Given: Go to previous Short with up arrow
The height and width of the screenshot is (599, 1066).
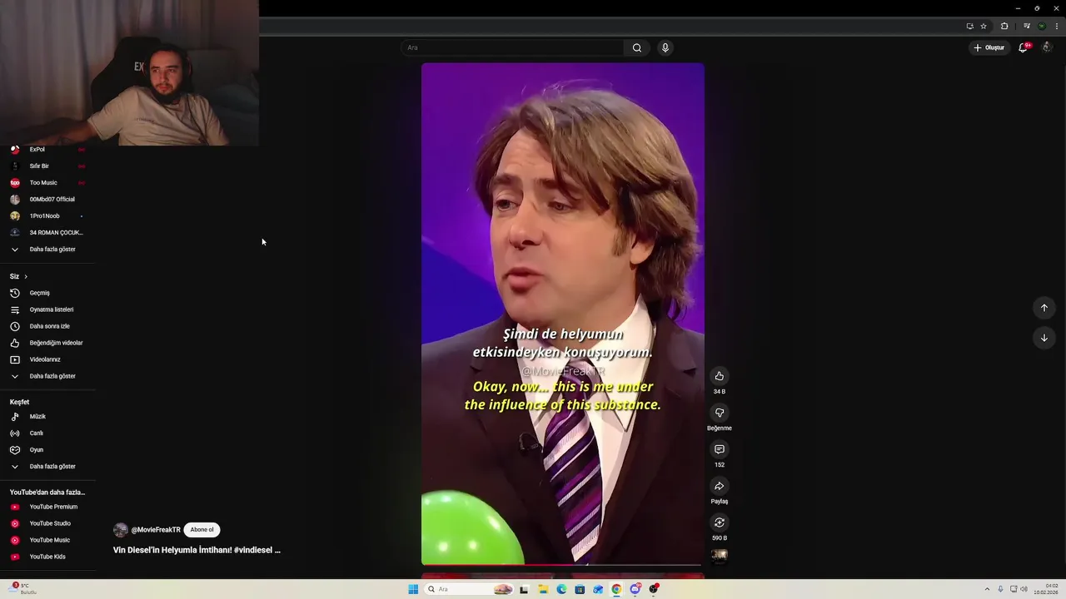Looking at the screenshot, I should [x=1044, y=308].
